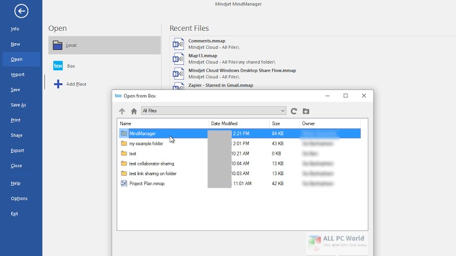Sort by Size column header
The image size is (456, 256).
[x=276, y=123]
